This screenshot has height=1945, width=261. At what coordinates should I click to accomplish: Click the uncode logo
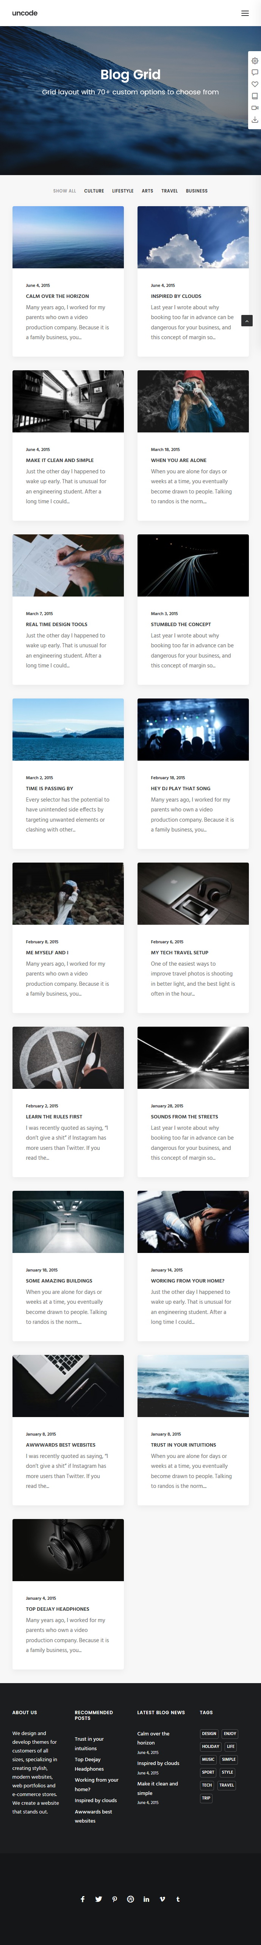tap(25, 13)
